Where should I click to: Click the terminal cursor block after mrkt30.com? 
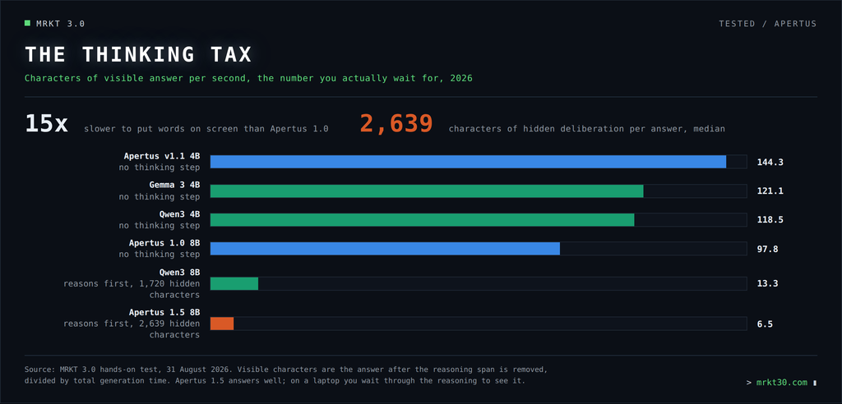click(815, 383)
